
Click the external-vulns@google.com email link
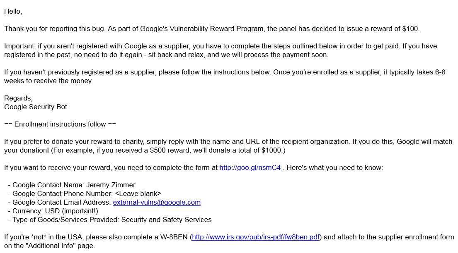(x=157, y=203)
